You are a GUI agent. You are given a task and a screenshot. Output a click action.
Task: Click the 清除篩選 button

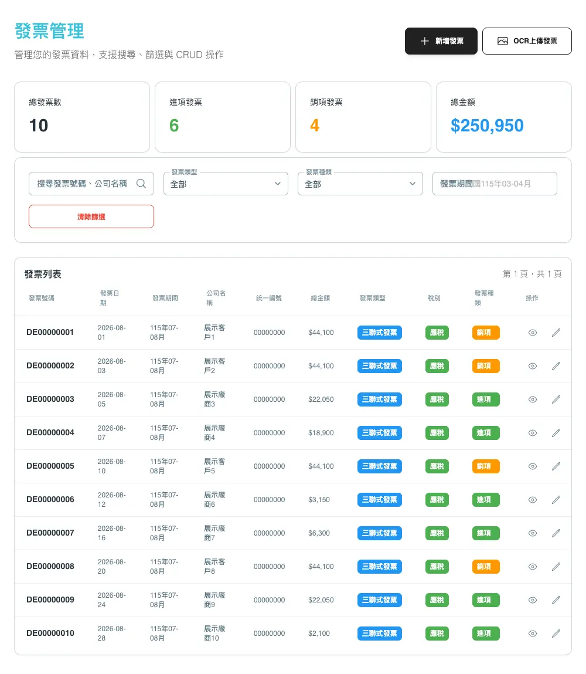click(x=91, y=216)
